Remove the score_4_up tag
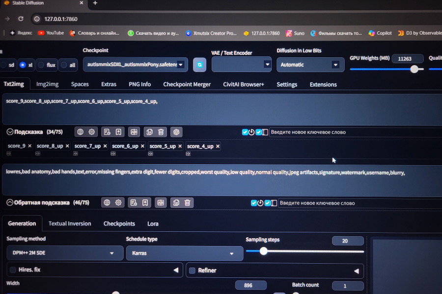 pyautogui.click(x=218, y=147)
